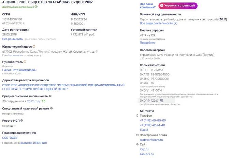Open director Накул Петр Дмитриевич profile
The width and height of the screenshot is (232, 158).
coord(19,70)
